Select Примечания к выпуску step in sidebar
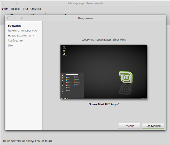 [x=23, y=31]
